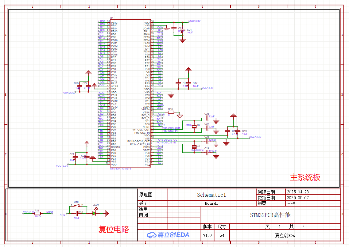349x247 pixels.
Task: Select the STM32PCB高性能 title text
Action: 270,215
